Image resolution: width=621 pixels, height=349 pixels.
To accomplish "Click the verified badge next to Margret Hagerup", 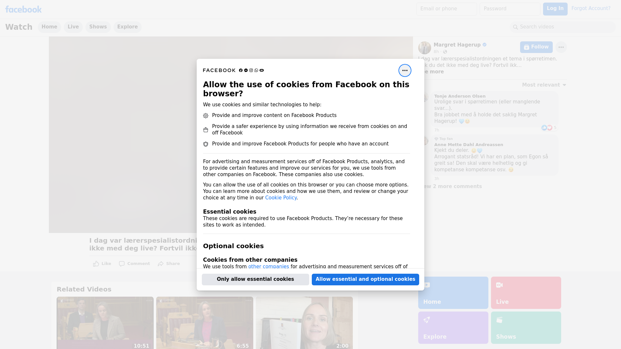I will click(485, 45).
